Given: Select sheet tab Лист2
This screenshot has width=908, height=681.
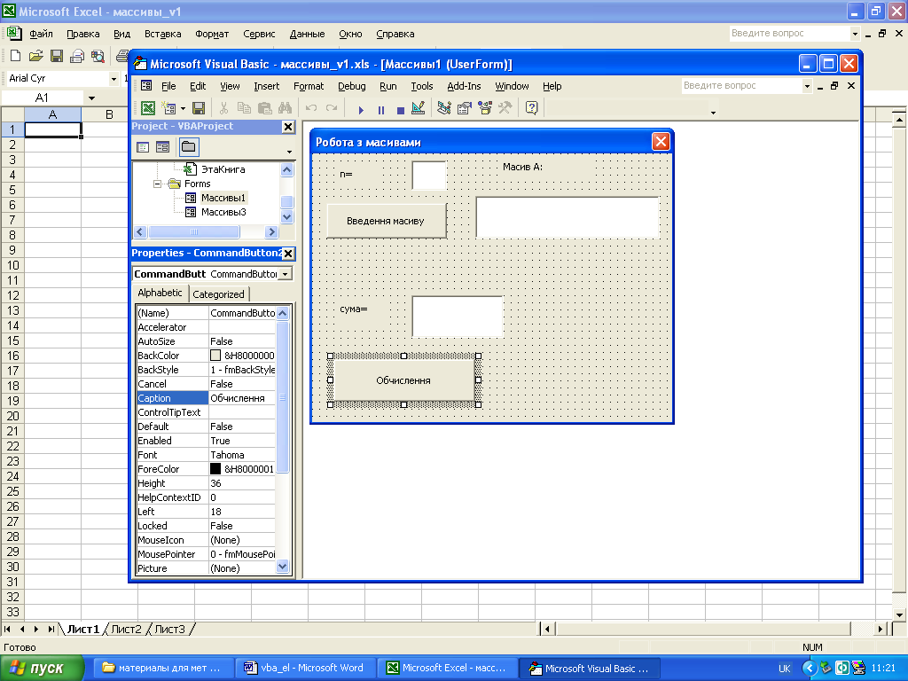Looking at the screenshot, I should (126, 630).
